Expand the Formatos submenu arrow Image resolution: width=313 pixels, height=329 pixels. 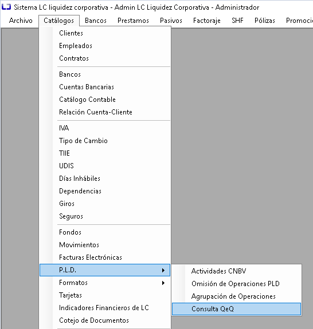[163, 283]
